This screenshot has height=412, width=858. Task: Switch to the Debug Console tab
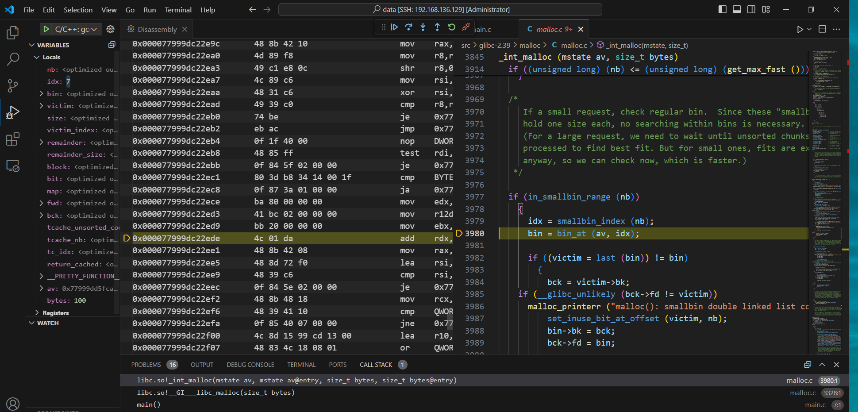250,365
